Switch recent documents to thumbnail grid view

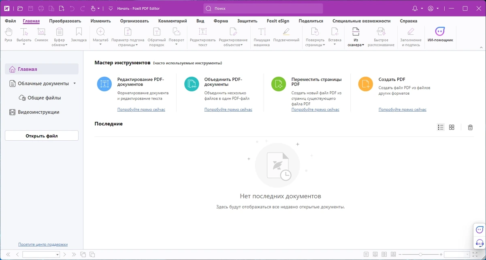452,127
